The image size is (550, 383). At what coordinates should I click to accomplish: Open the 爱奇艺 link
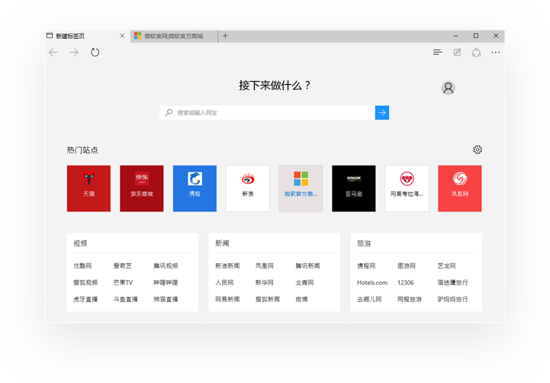[x=122, y=266]
